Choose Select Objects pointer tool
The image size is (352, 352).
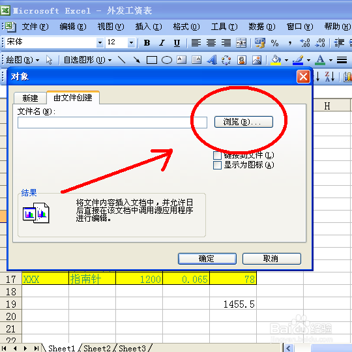pyautogui.click(x=49, y=60)
